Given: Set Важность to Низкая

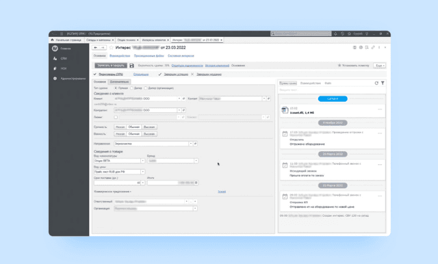Looking at the screenshot, I should click(x=120, y=134).
